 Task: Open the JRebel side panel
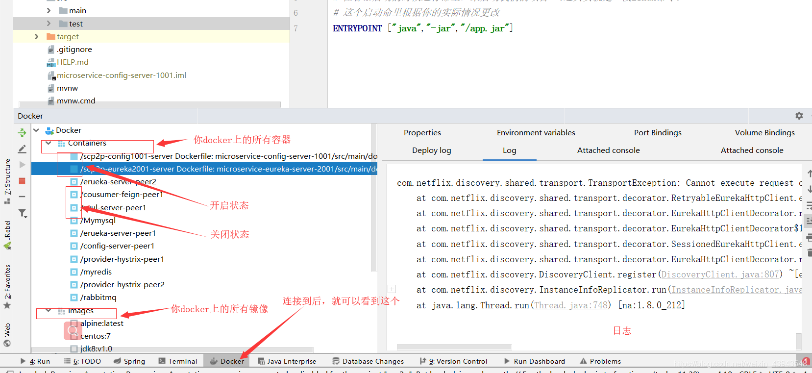click(7, 234)
